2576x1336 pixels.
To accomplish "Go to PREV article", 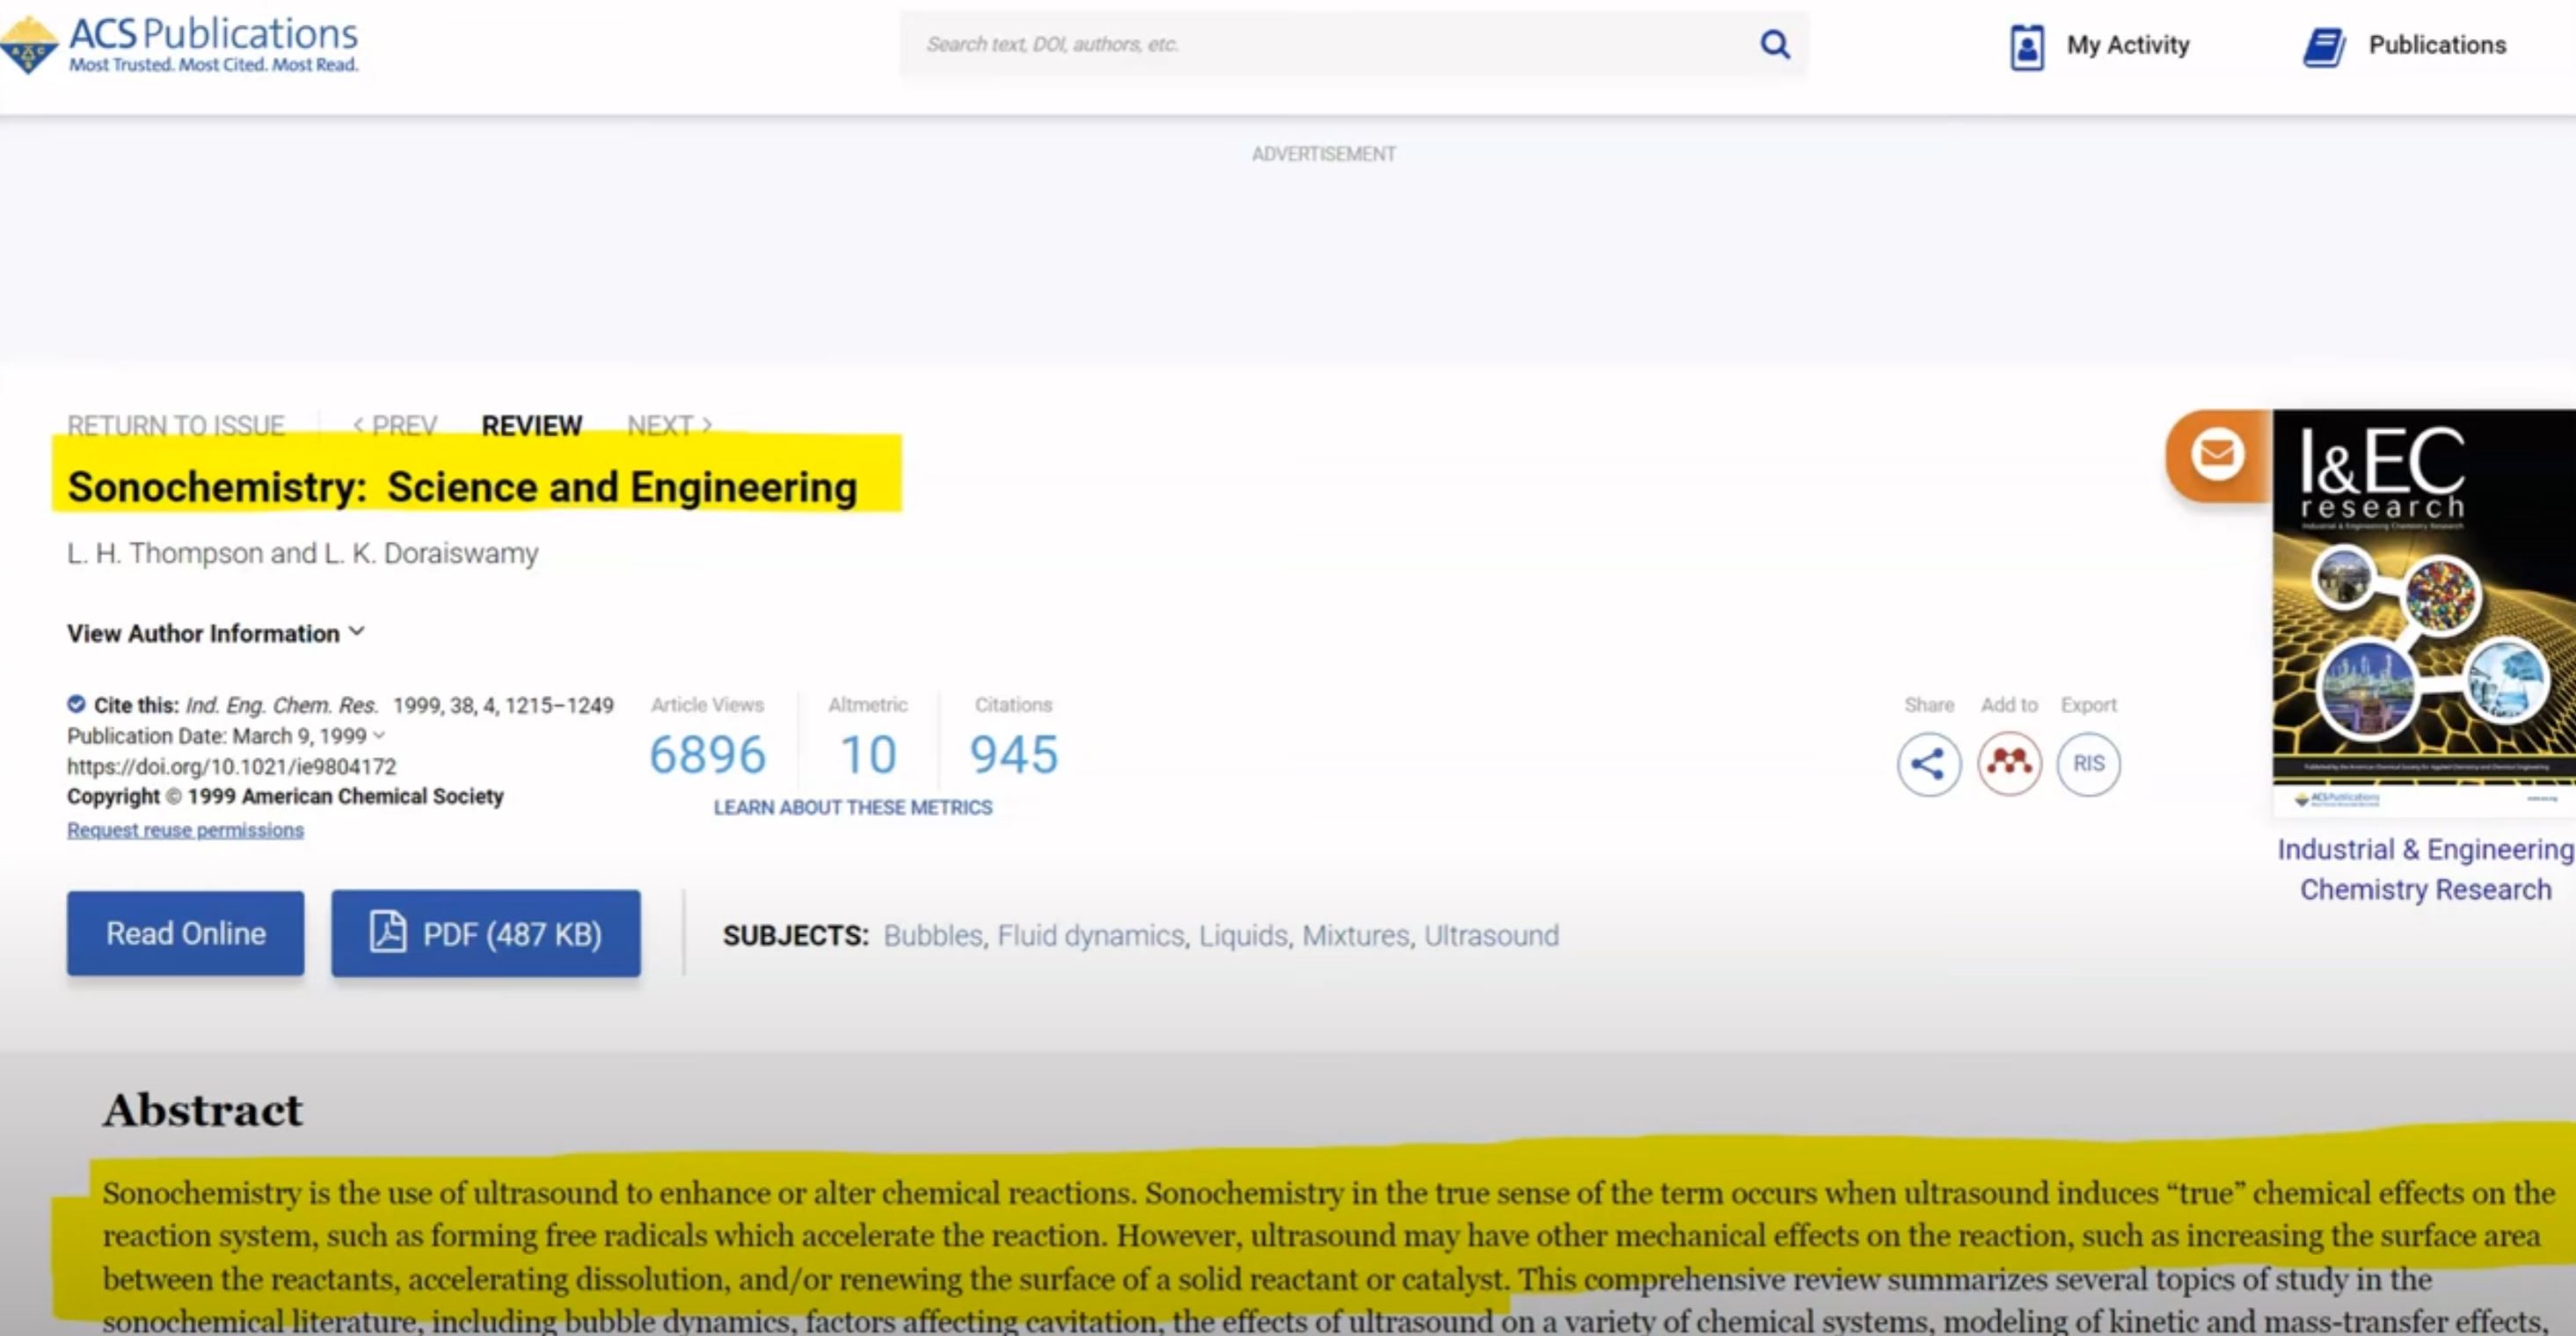I will [x=395, y=426].
